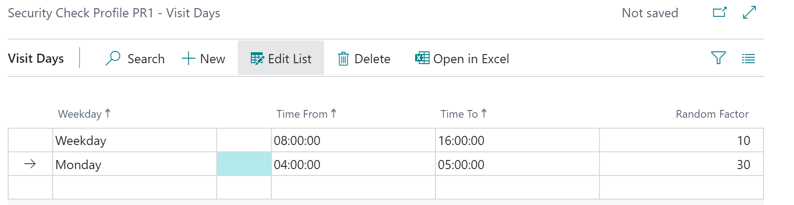Sort by Weekday column header

pos(80,114)
